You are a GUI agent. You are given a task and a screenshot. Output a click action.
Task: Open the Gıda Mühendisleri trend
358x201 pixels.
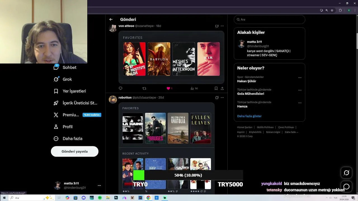click(251, 94)
